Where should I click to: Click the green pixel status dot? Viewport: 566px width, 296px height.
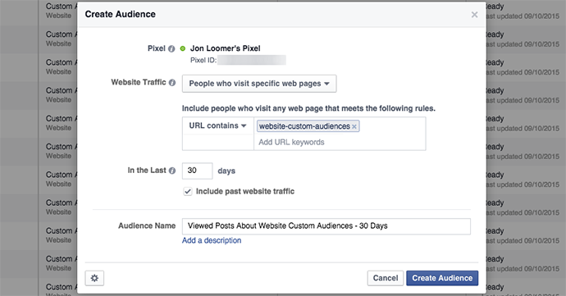point(183,48)
